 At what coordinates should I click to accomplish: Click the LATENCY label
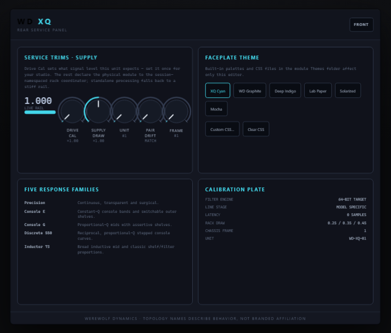point(213,215)
